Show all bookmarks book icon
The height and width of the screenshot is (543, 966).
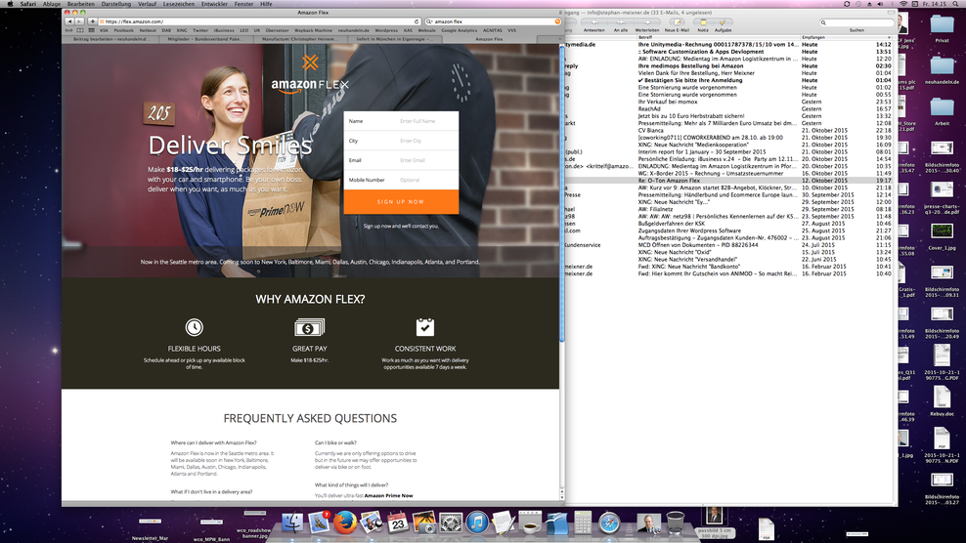80,30
